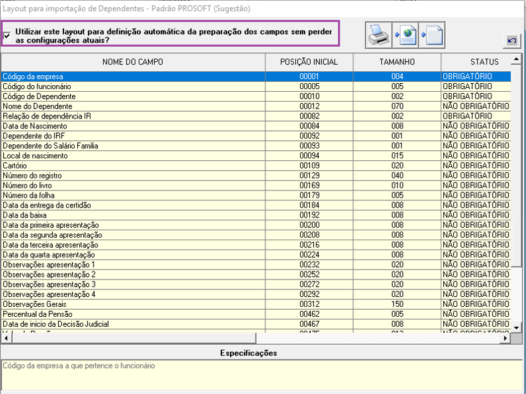The height and width of the screenshot is (394, 526).
Task: Select row 'Data de inicio da Decisão Judicial'
Action: click(x=256, y=324)
